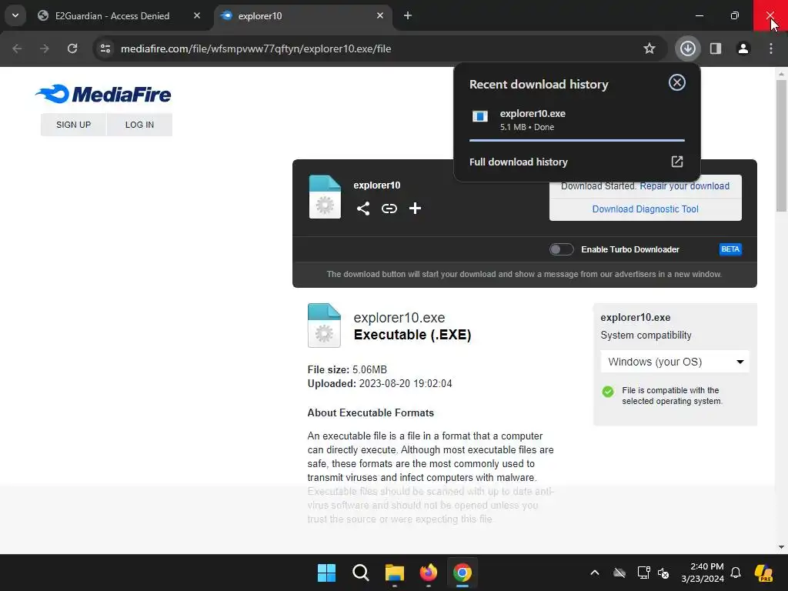
Task: Click the explorer10.exe file icon in downloads
Action: point(480,117)
